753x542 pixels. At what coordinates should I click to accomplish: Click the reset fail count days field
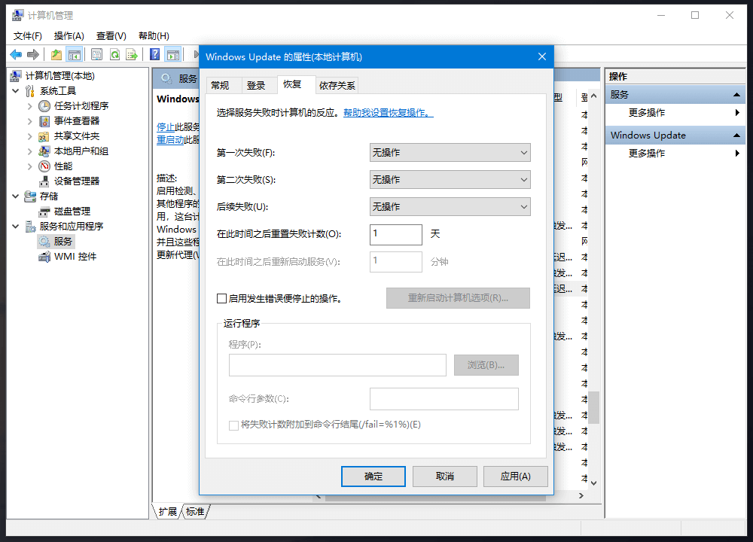396,235
